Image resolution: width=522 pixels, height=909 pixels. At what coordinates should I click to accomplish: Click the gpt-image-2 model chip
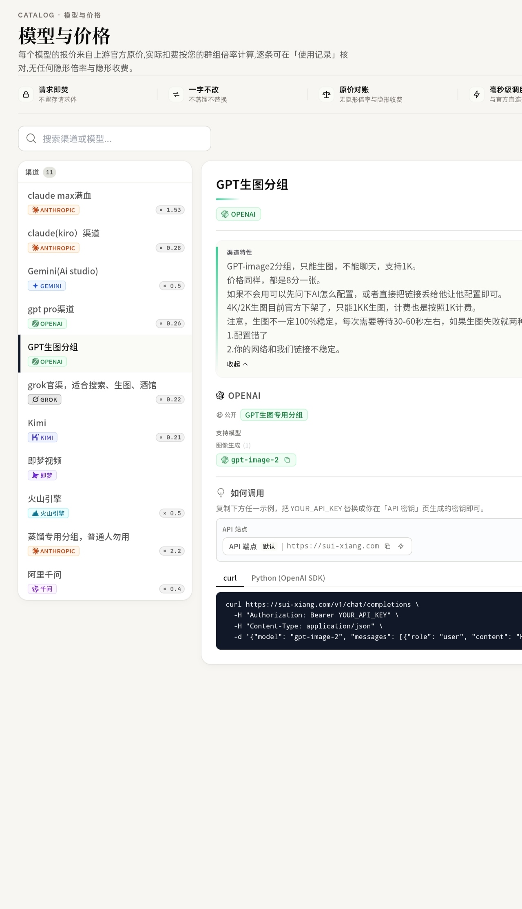click(x=256, y=460)
